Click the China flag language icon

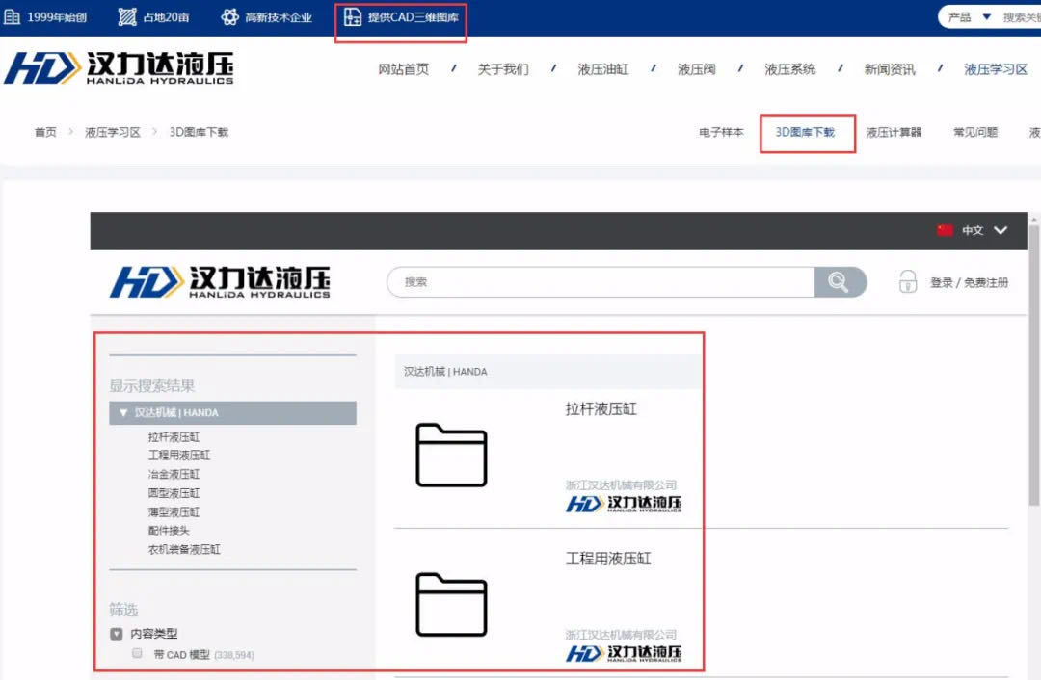[x=945, y=230]
